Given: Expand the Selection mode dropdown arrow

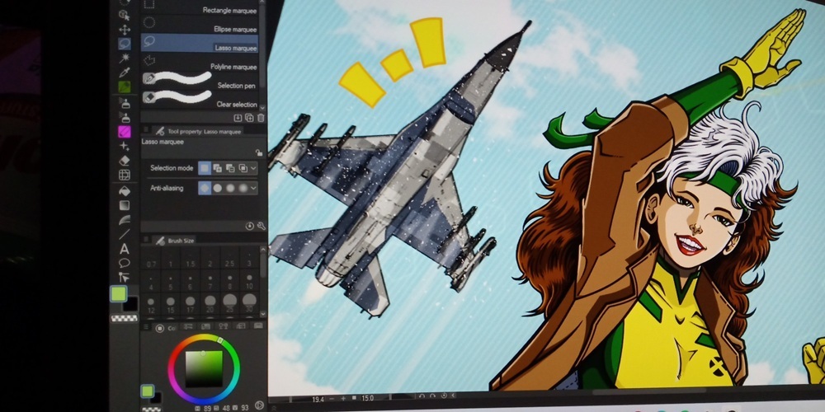Looking at the screenshot, I should click(x=254, y=168).
